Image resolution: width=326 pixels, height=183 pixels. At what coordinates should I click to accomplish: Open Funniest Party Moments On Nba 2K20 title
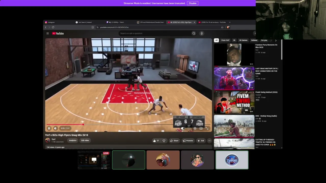[266, 46]
